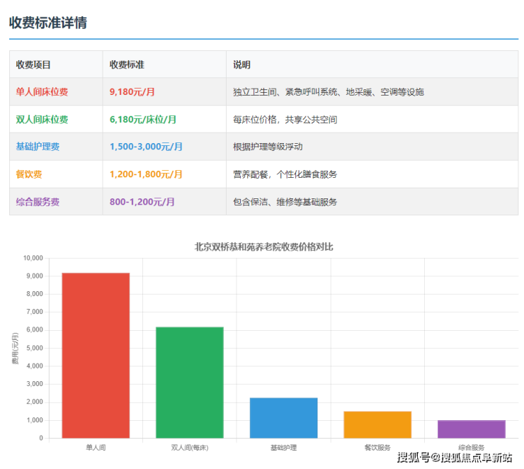Click the orange 餐饮服务 bar
Image resolution: width=524 pixels, height=469 pixels.
[377, 424]
